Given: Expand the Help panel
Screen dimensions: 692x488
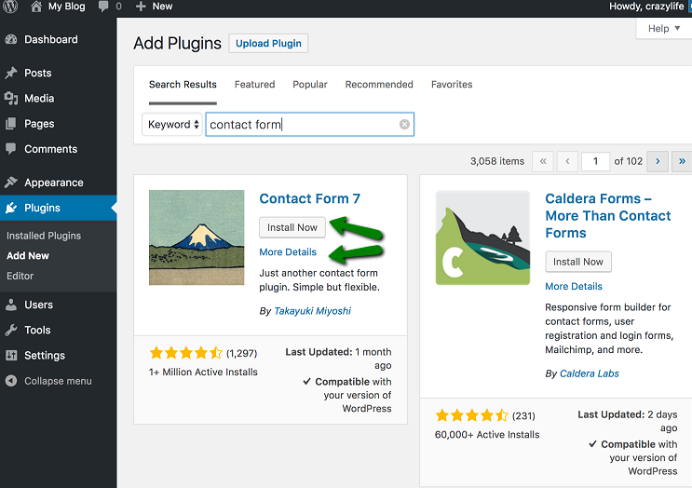Looking at the screenshot, I should [664, 28].
